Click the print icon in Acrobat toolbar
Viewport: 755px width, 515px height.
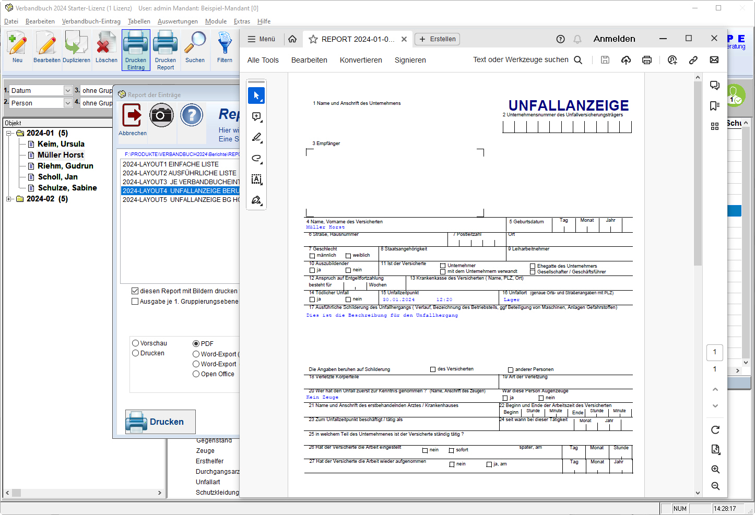click(647, 60)
